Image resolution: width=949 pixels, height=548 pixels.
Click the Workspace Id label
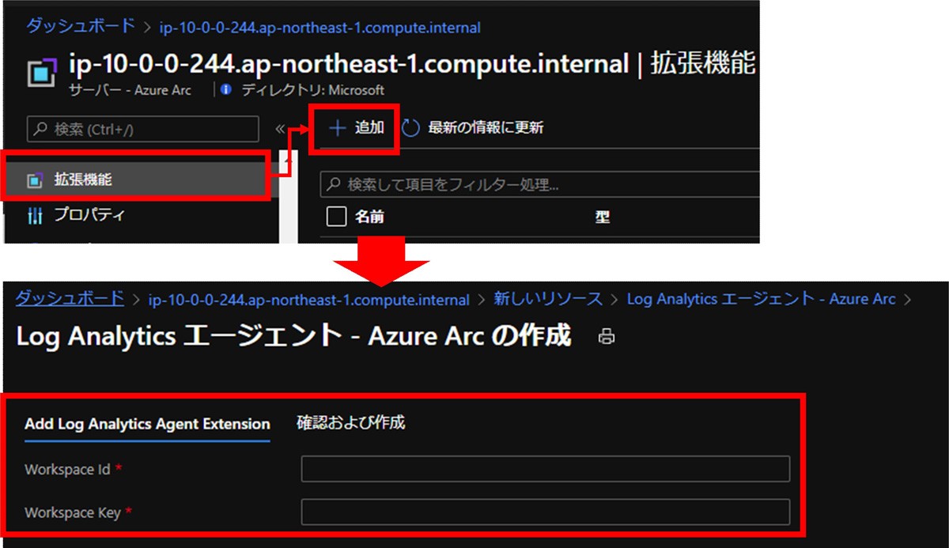click(x=67, y=470)
